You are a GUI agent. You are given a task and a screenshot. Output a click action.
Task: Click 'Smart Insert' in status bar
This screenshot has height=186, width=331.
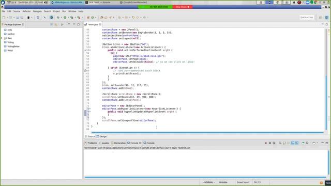[x=243, y=182]
